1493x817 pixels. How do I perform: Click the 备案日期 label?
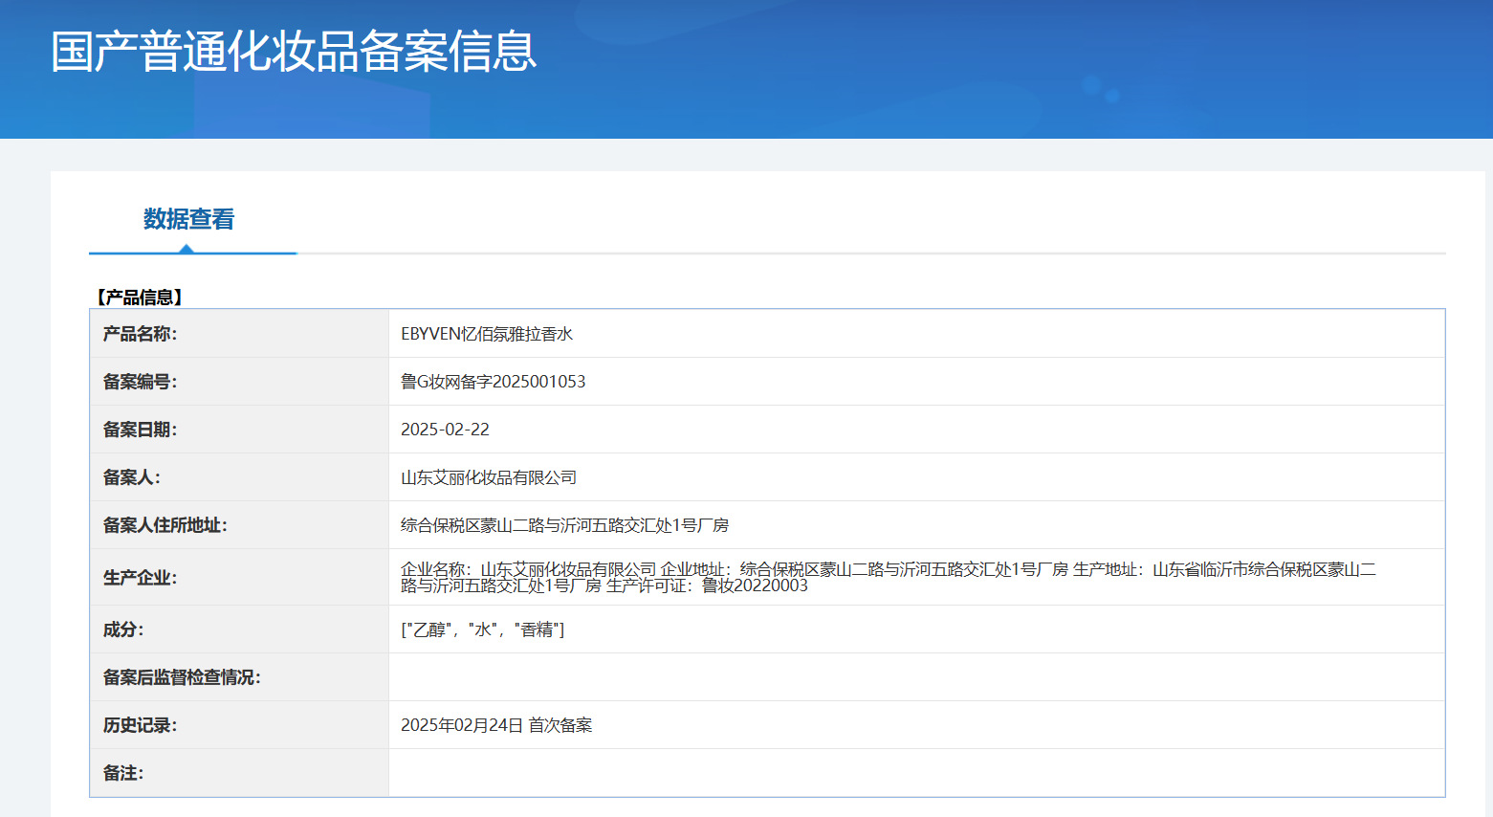point(140,430)
